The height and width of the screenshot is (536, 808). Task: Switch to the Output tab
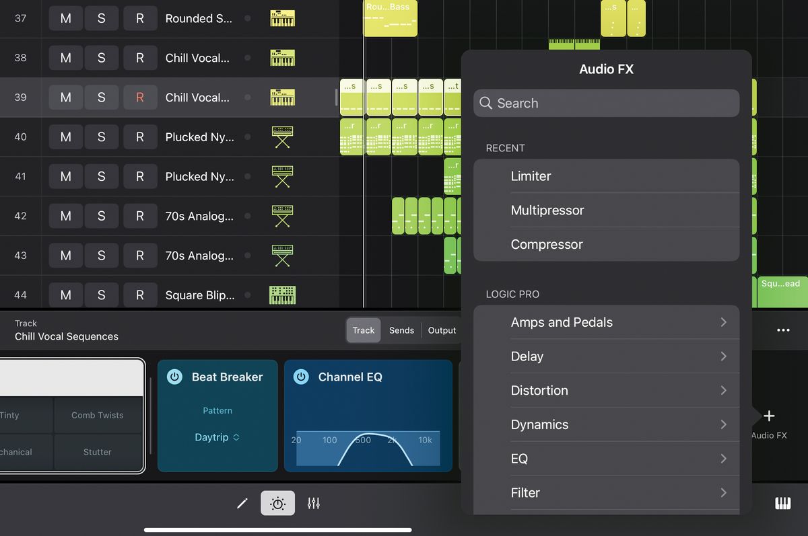tap(442, 330)
